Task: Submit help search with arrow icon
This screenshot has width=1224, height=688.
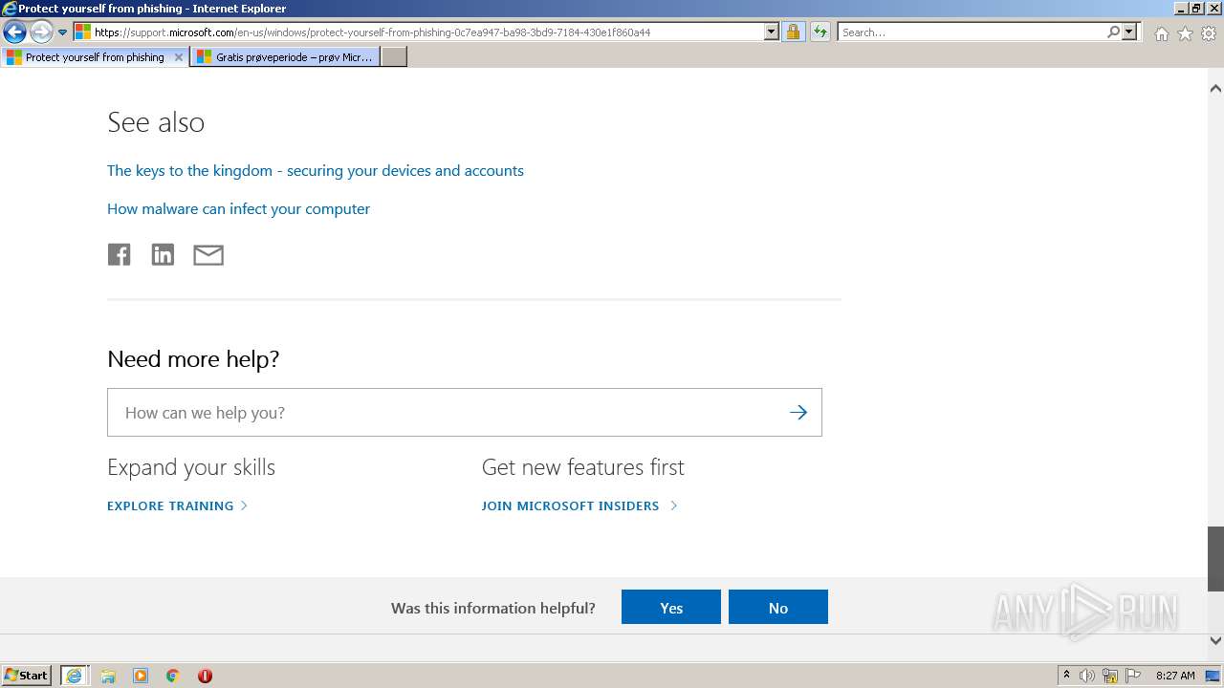Action: click(x=798, y=413)
